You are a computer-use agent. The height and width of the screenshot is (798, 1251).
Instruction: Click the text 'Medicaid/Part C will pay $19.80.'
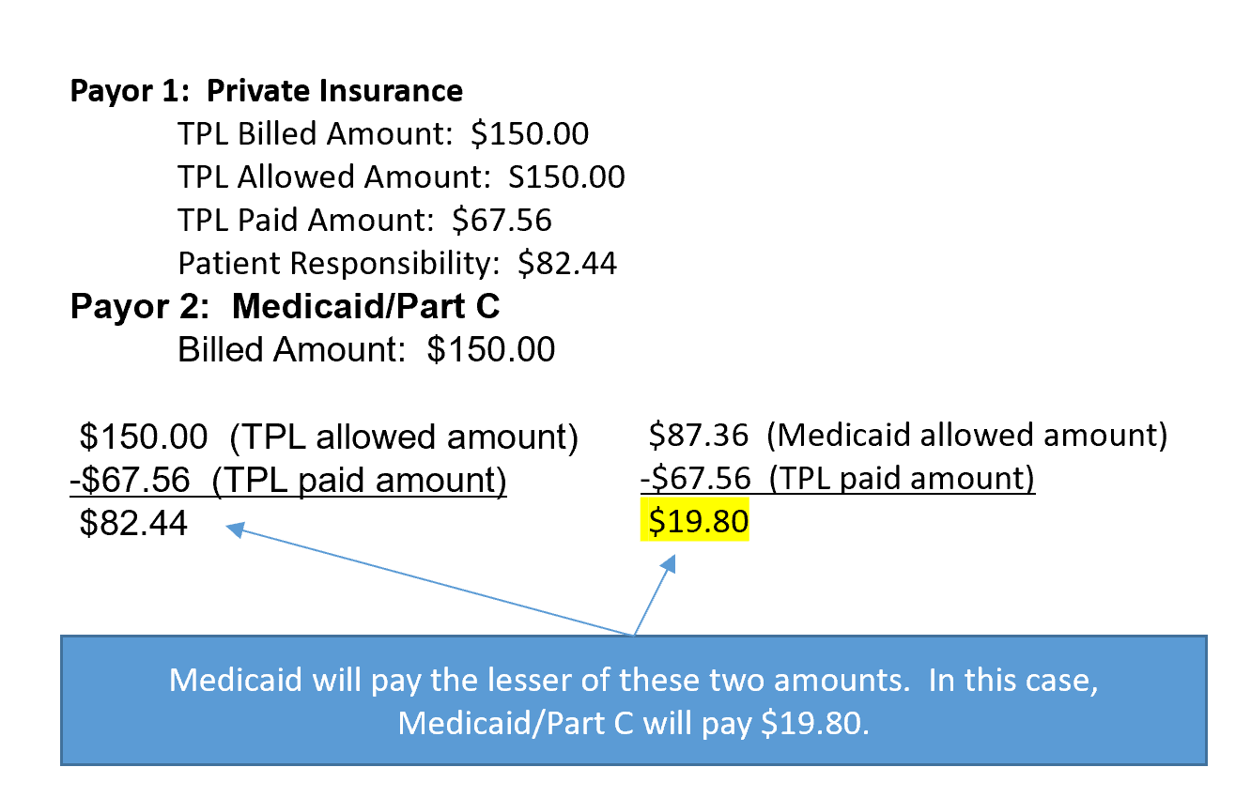634,724
